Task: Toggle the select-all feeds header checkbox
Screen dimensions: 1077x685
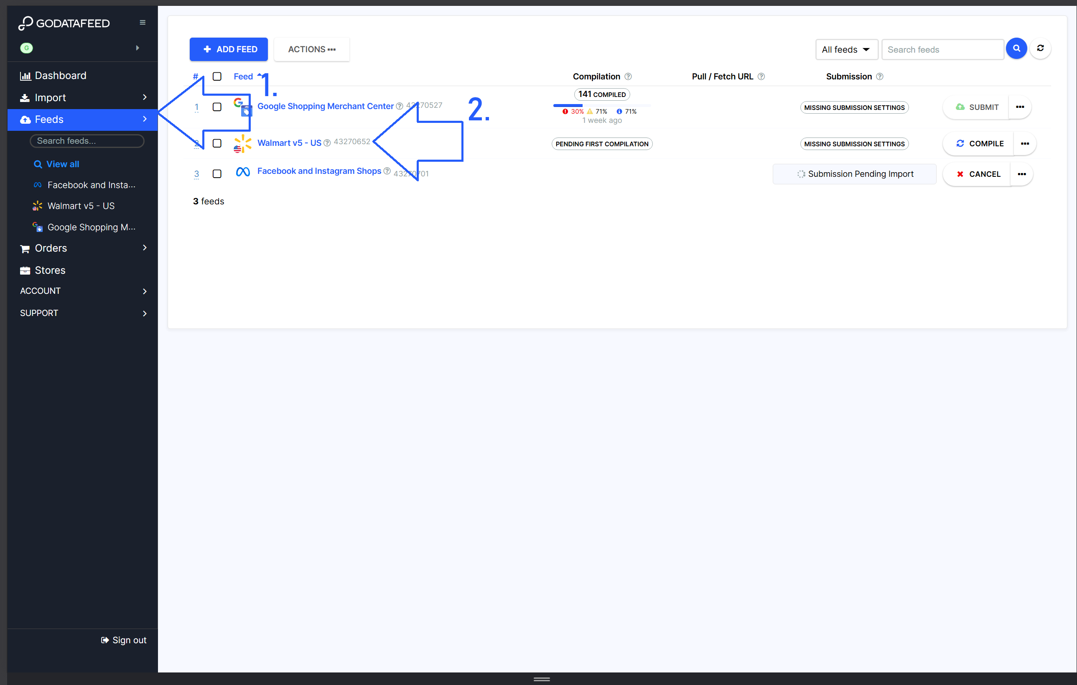Action: [x=217, y=76]
